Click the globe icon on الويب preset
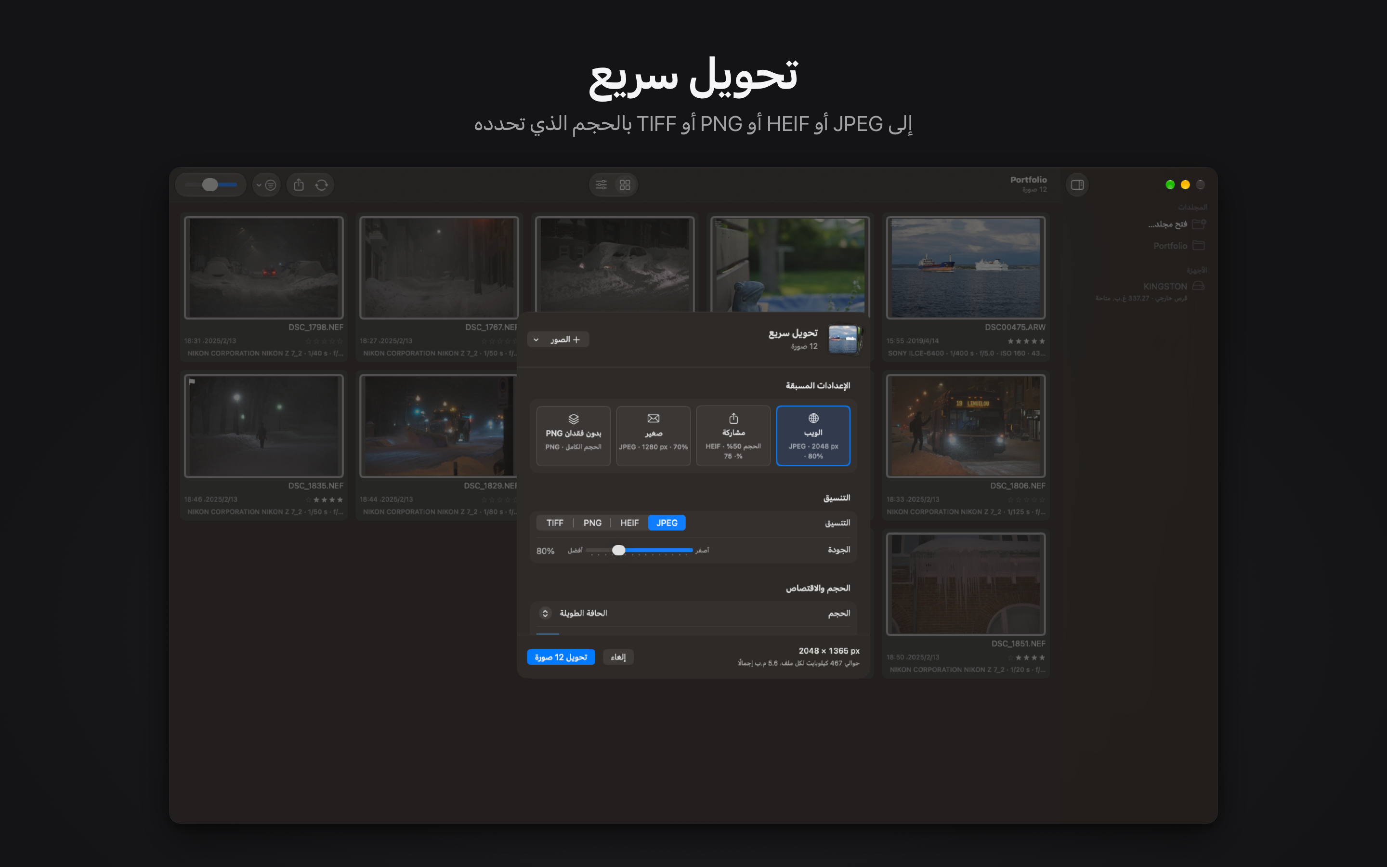The image size is (1387, 867). click(x=813, y=418)
